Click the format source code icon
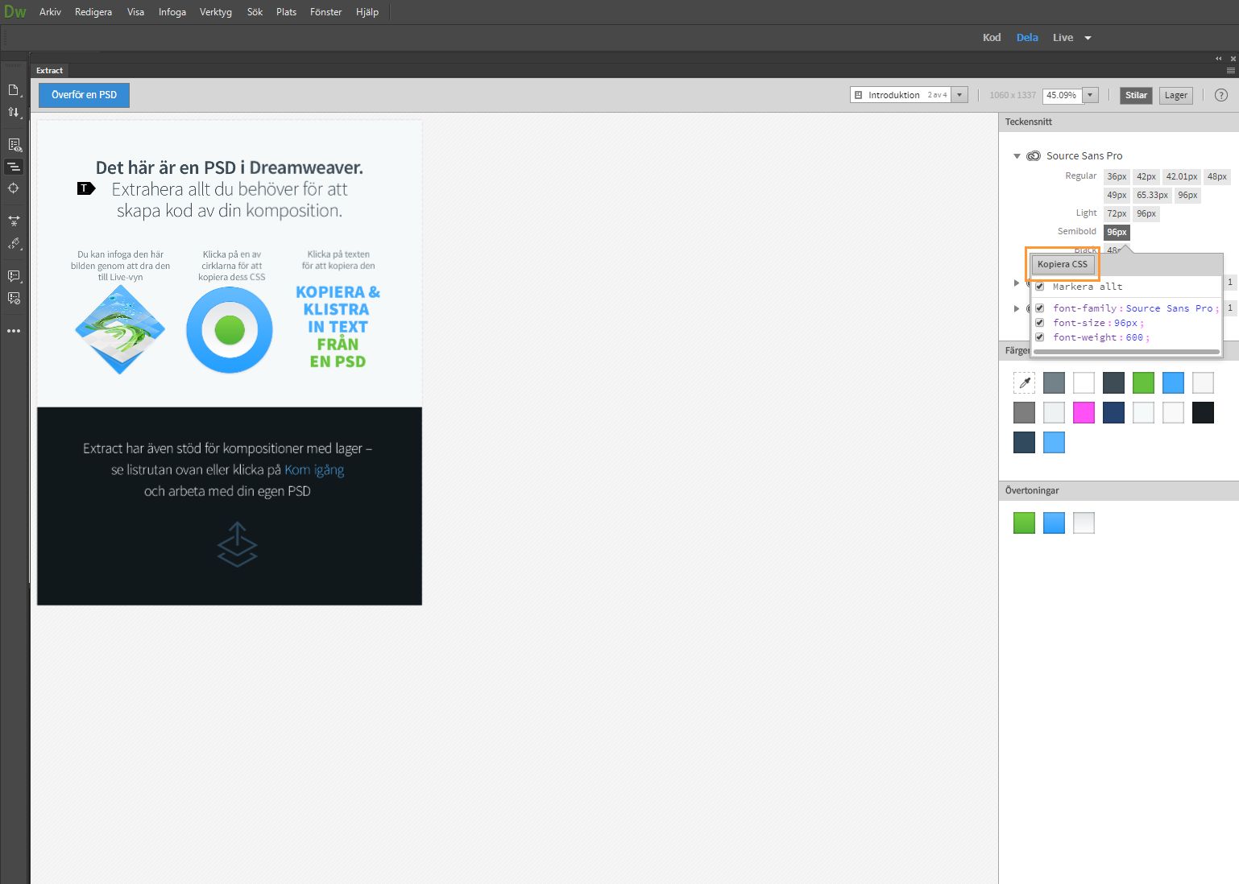 [14, 243]
